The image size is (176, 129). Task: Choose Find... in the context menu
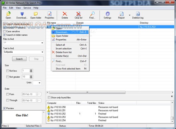coord(70,61)
